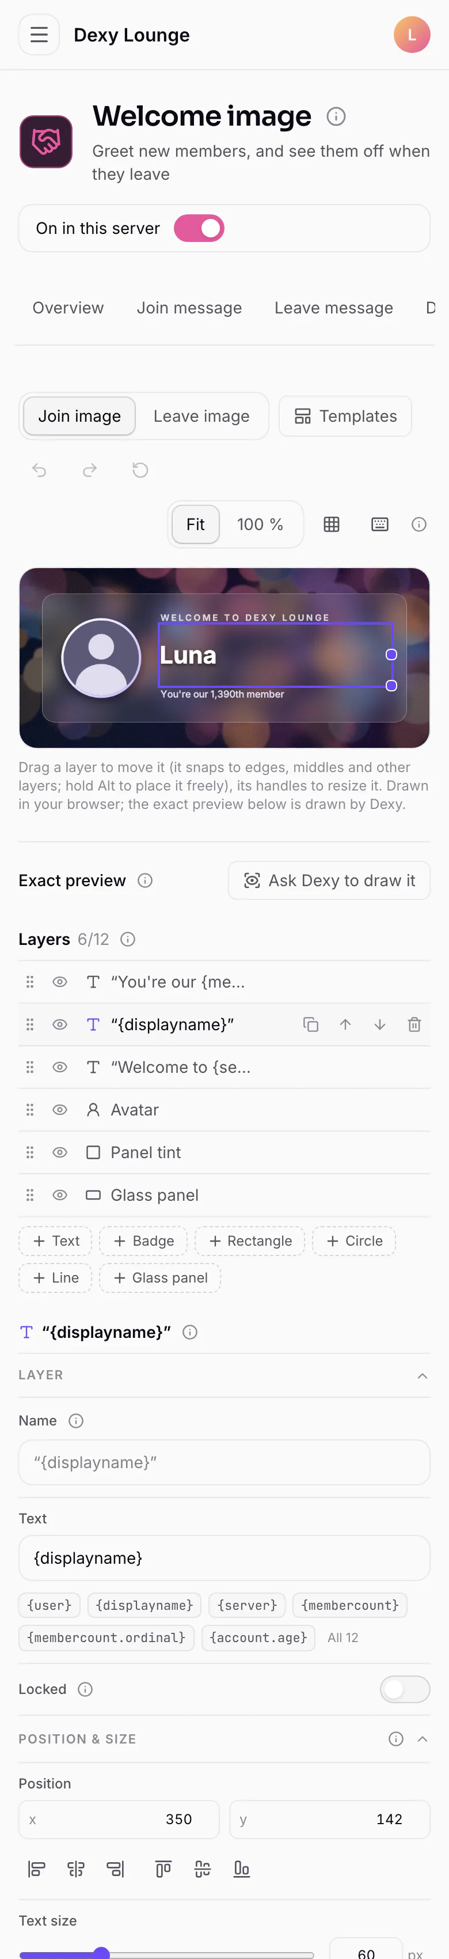The image size is (449, 1959).
Task: Switch to the Overview tab
Action: [x=67, y=308]
